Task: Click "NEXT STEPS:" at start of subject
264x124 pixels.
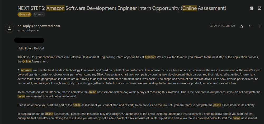Action: tap(31, 8)
